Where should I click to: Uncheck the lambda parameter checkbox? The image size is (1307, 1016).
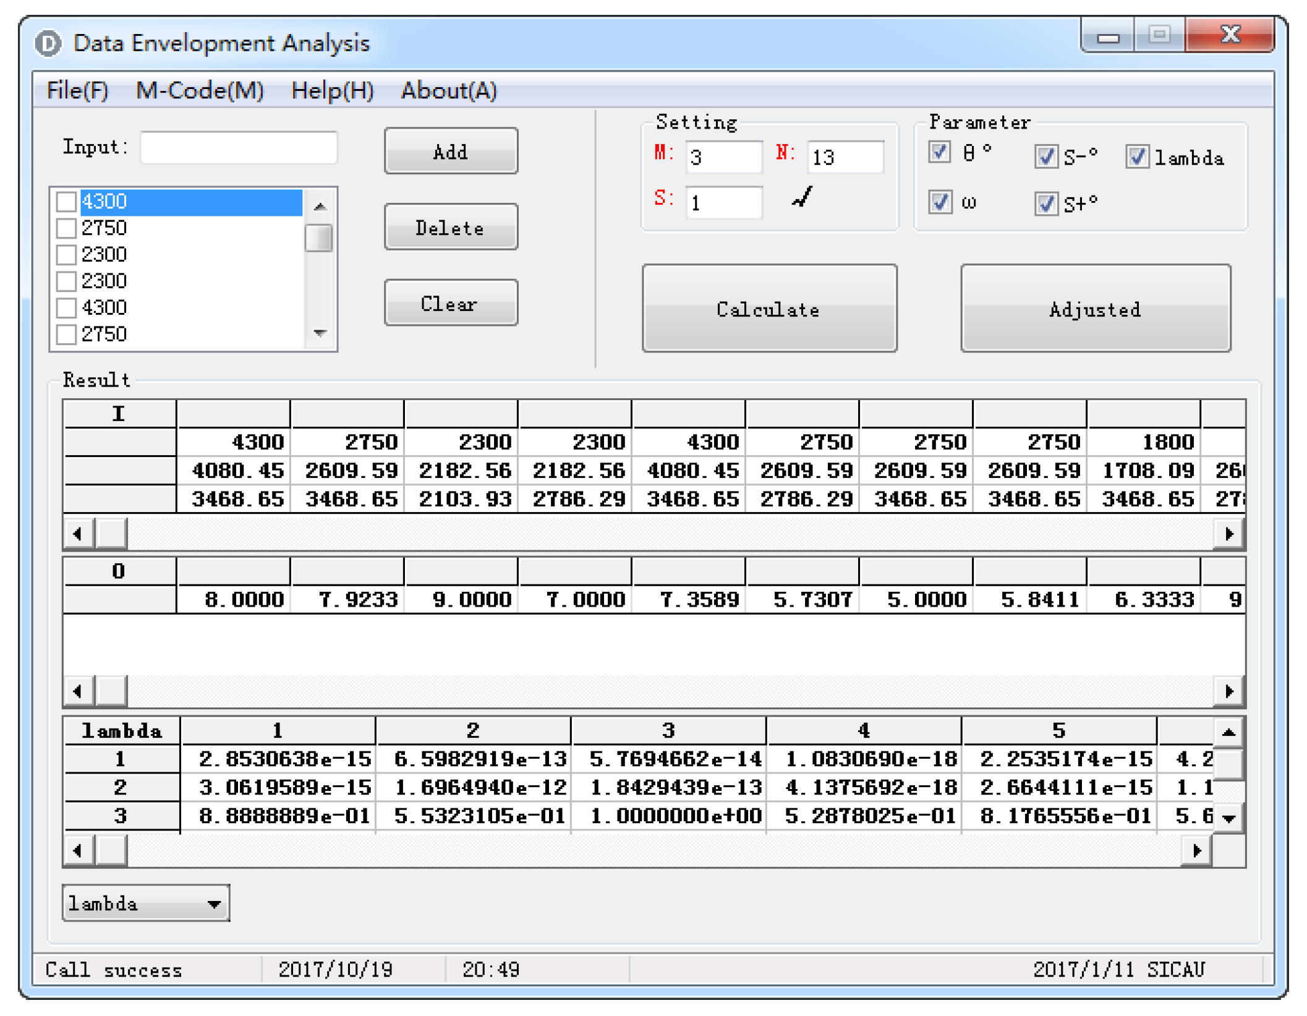[x=1137, y=157]
